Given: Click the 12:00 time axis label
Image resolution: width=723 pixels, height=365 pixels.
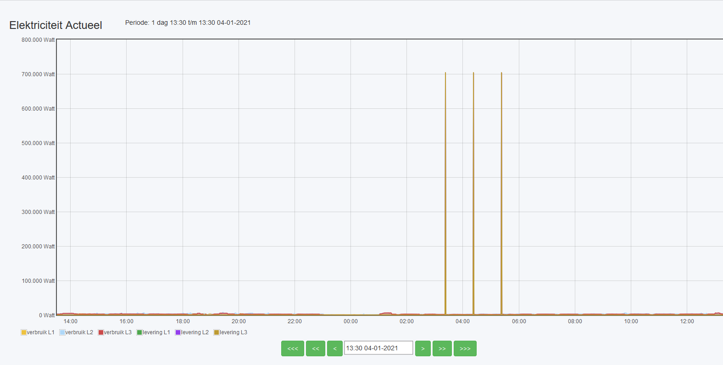Looking at the screenshot, I should pyautogui.click(x=687, y=321).
